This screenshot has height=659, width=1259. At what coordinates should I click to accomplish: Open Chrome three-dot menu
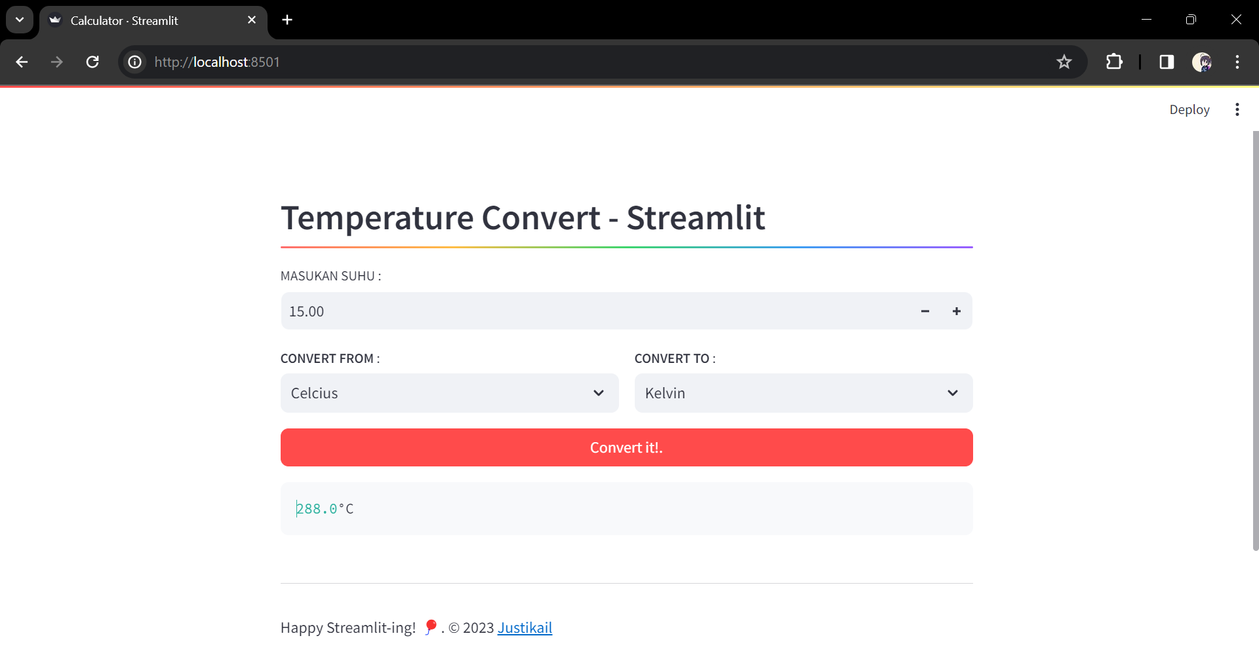pos(1237,62)
